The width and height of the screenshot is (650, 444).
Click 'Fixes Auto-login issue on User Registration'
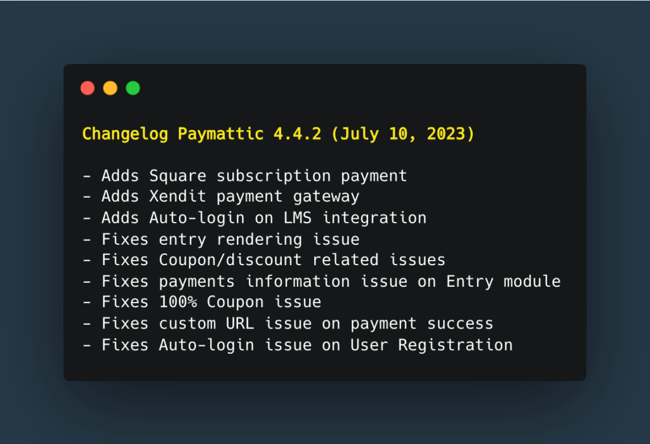coord(297,345)
